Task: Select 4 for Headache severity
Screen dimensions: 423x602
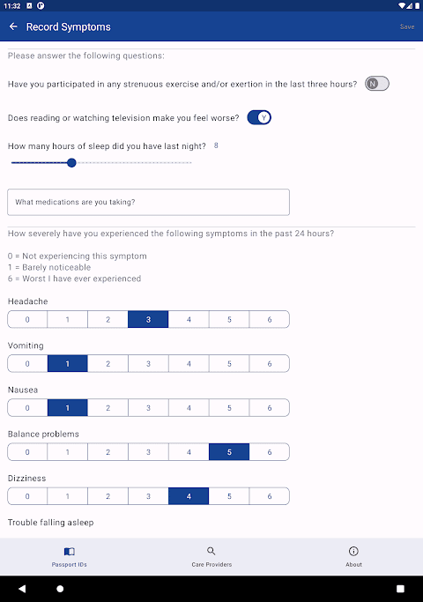Action: coord(189,319)
